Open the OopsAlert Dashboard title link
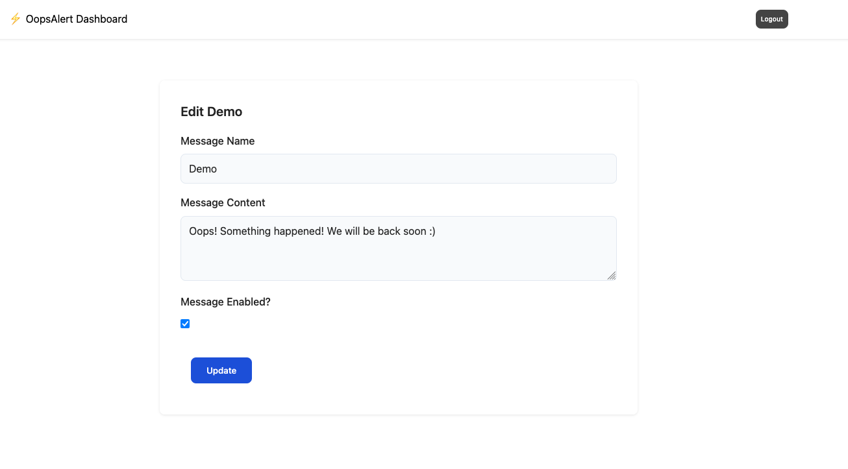Screen dimensions: 848x469 click(77, 19)
